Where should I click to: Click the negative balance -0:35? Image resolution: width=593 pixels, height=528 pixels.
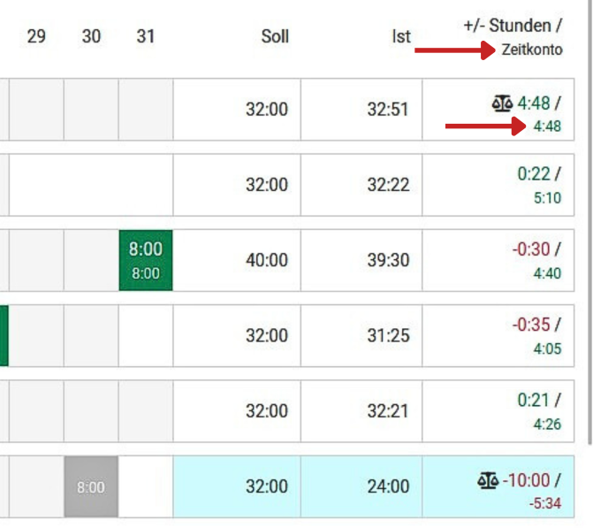531,325
